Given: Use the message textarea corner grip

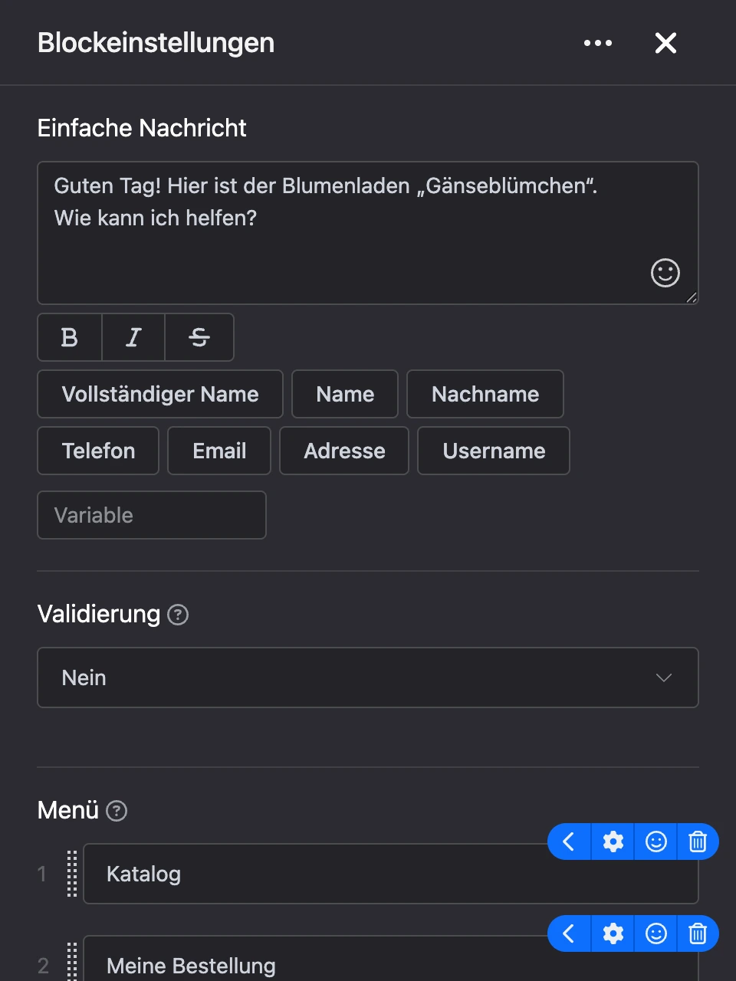Looking at the screenshot, I should point(692,297).
